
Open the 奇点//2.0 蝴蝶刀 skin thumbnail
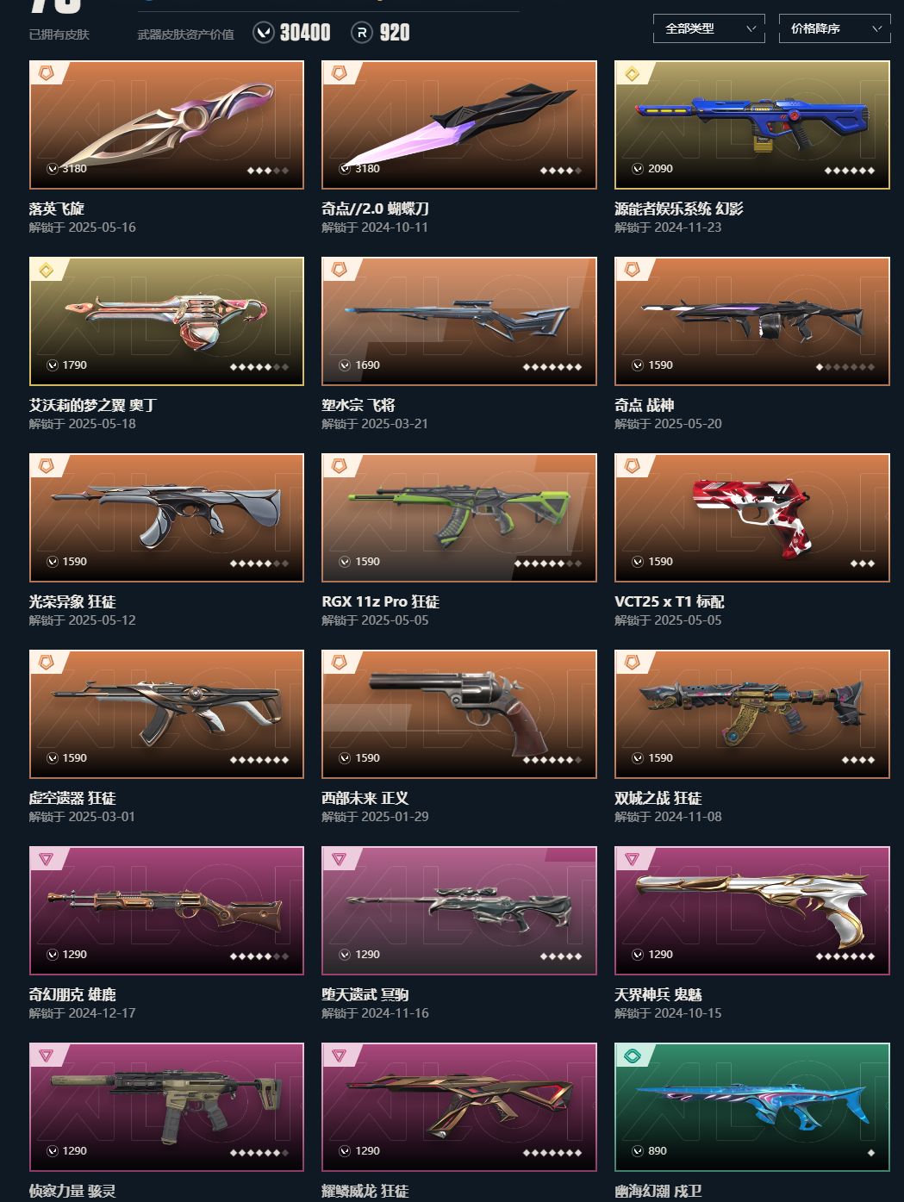tap(459, 125)
